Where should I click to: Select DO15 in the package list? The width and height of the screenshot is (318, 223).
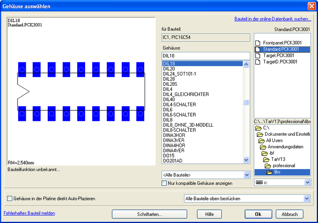tap(202, 156)
